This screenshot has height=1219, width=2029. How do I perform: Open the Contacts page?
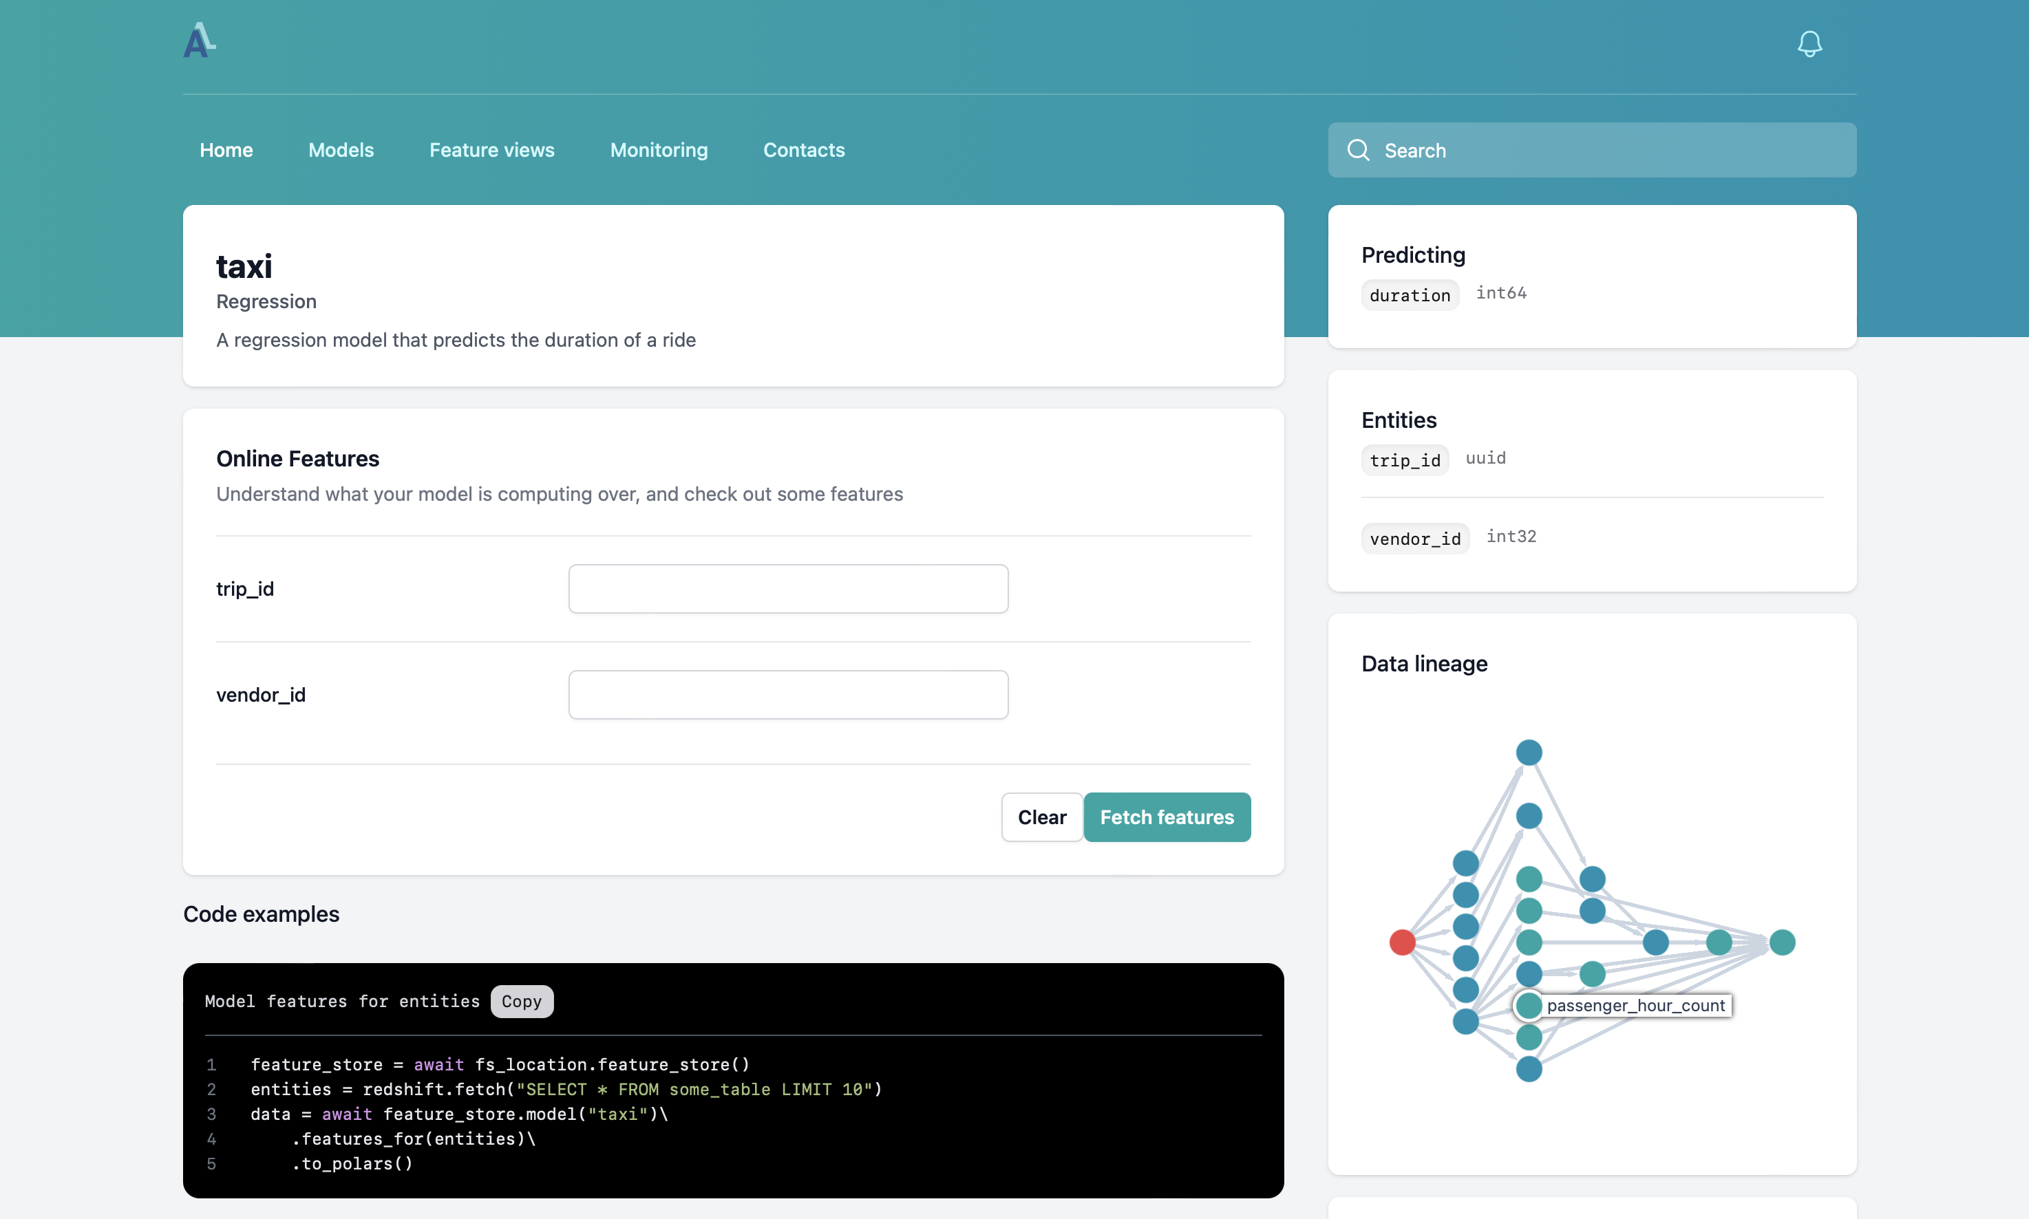point(803,149)
